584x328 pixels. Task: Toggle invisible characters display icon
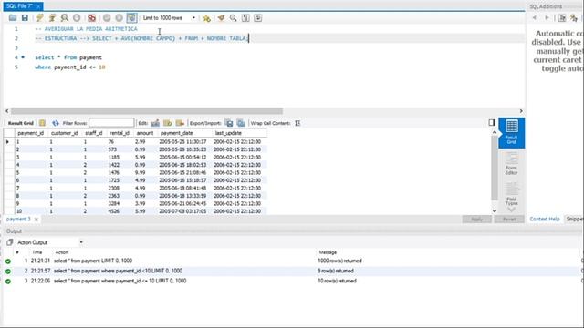[245, 18]
